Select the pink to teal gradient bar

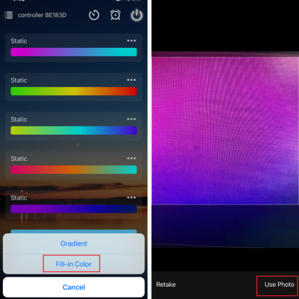click(74, 170)
